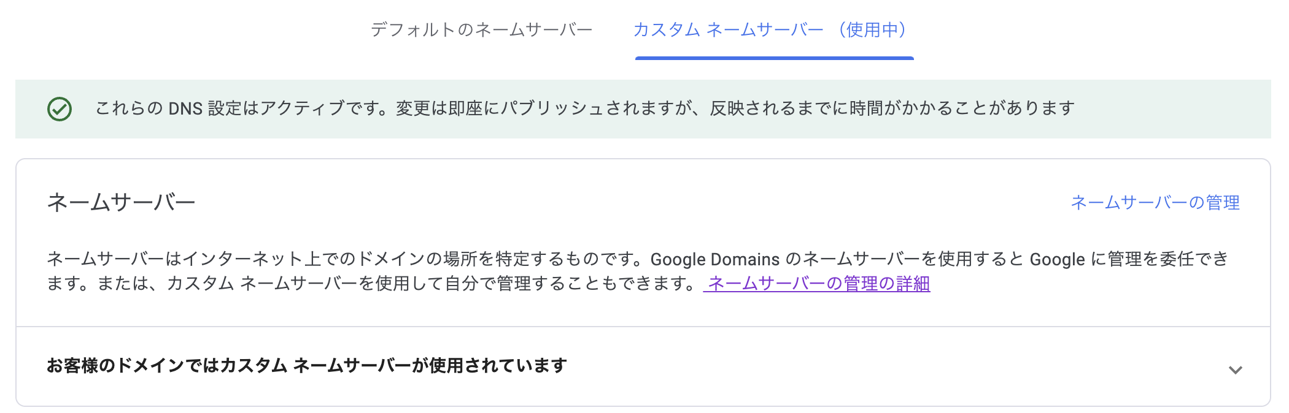
Task: Click the ネームサーバーはインターネット上 description sentence start
Action: pyautogui.click(x=123, y=259)
